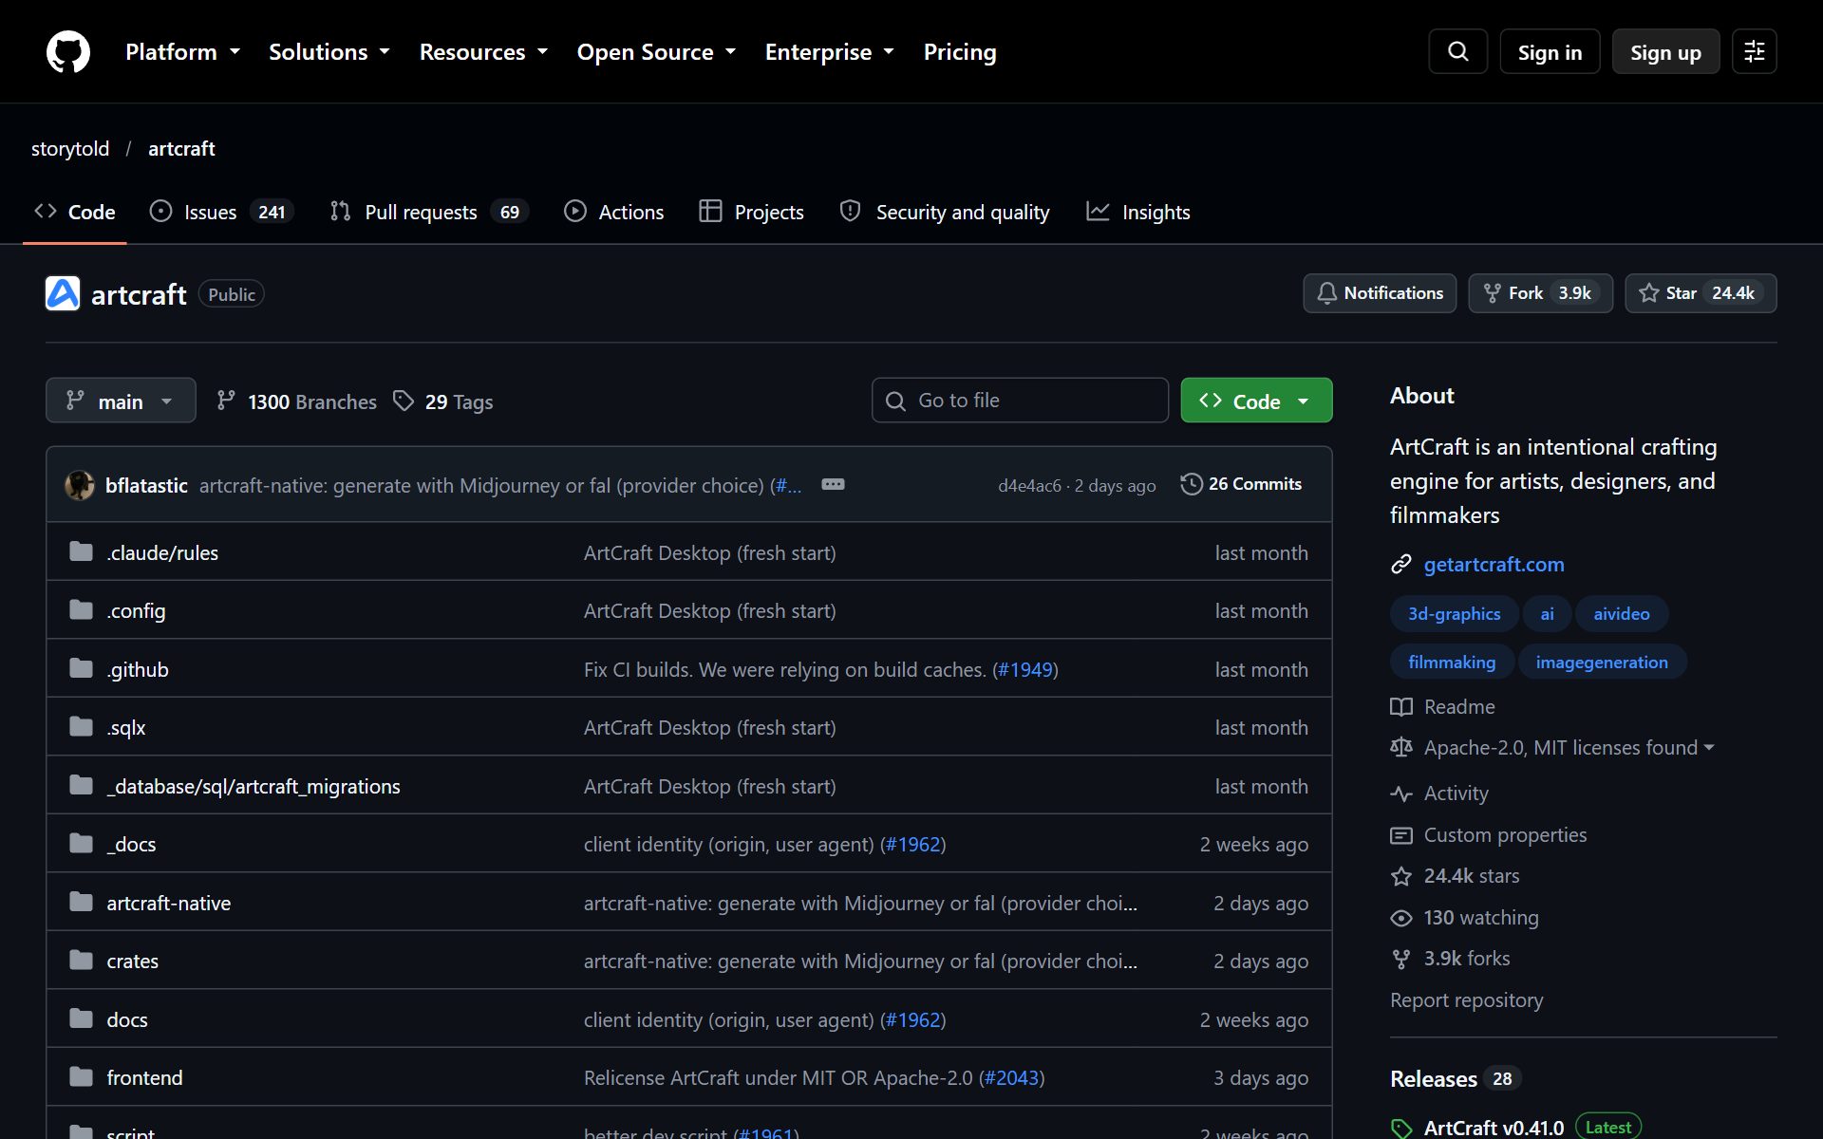Open Security and quality tab

click(945, 212)
